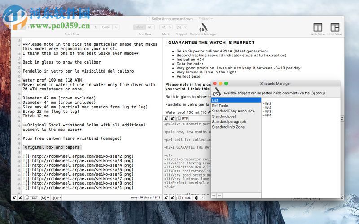Apply blockquote '>' start row format
The image size is (359, 224).
coord(116,27)
